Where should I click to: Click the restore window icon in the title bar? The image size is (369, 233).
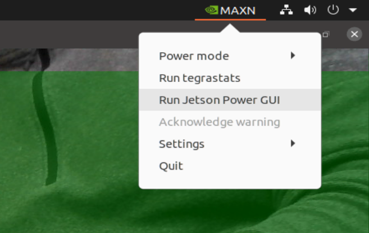pyautogui.click(x=326, y=34)
